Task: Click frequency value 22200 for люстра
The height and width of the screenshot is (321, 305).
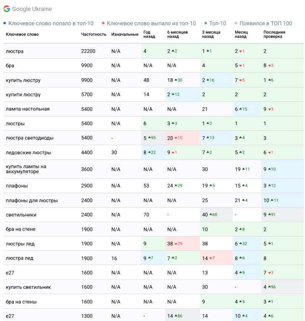Action: pyautogui.click(x=88, y=51)
